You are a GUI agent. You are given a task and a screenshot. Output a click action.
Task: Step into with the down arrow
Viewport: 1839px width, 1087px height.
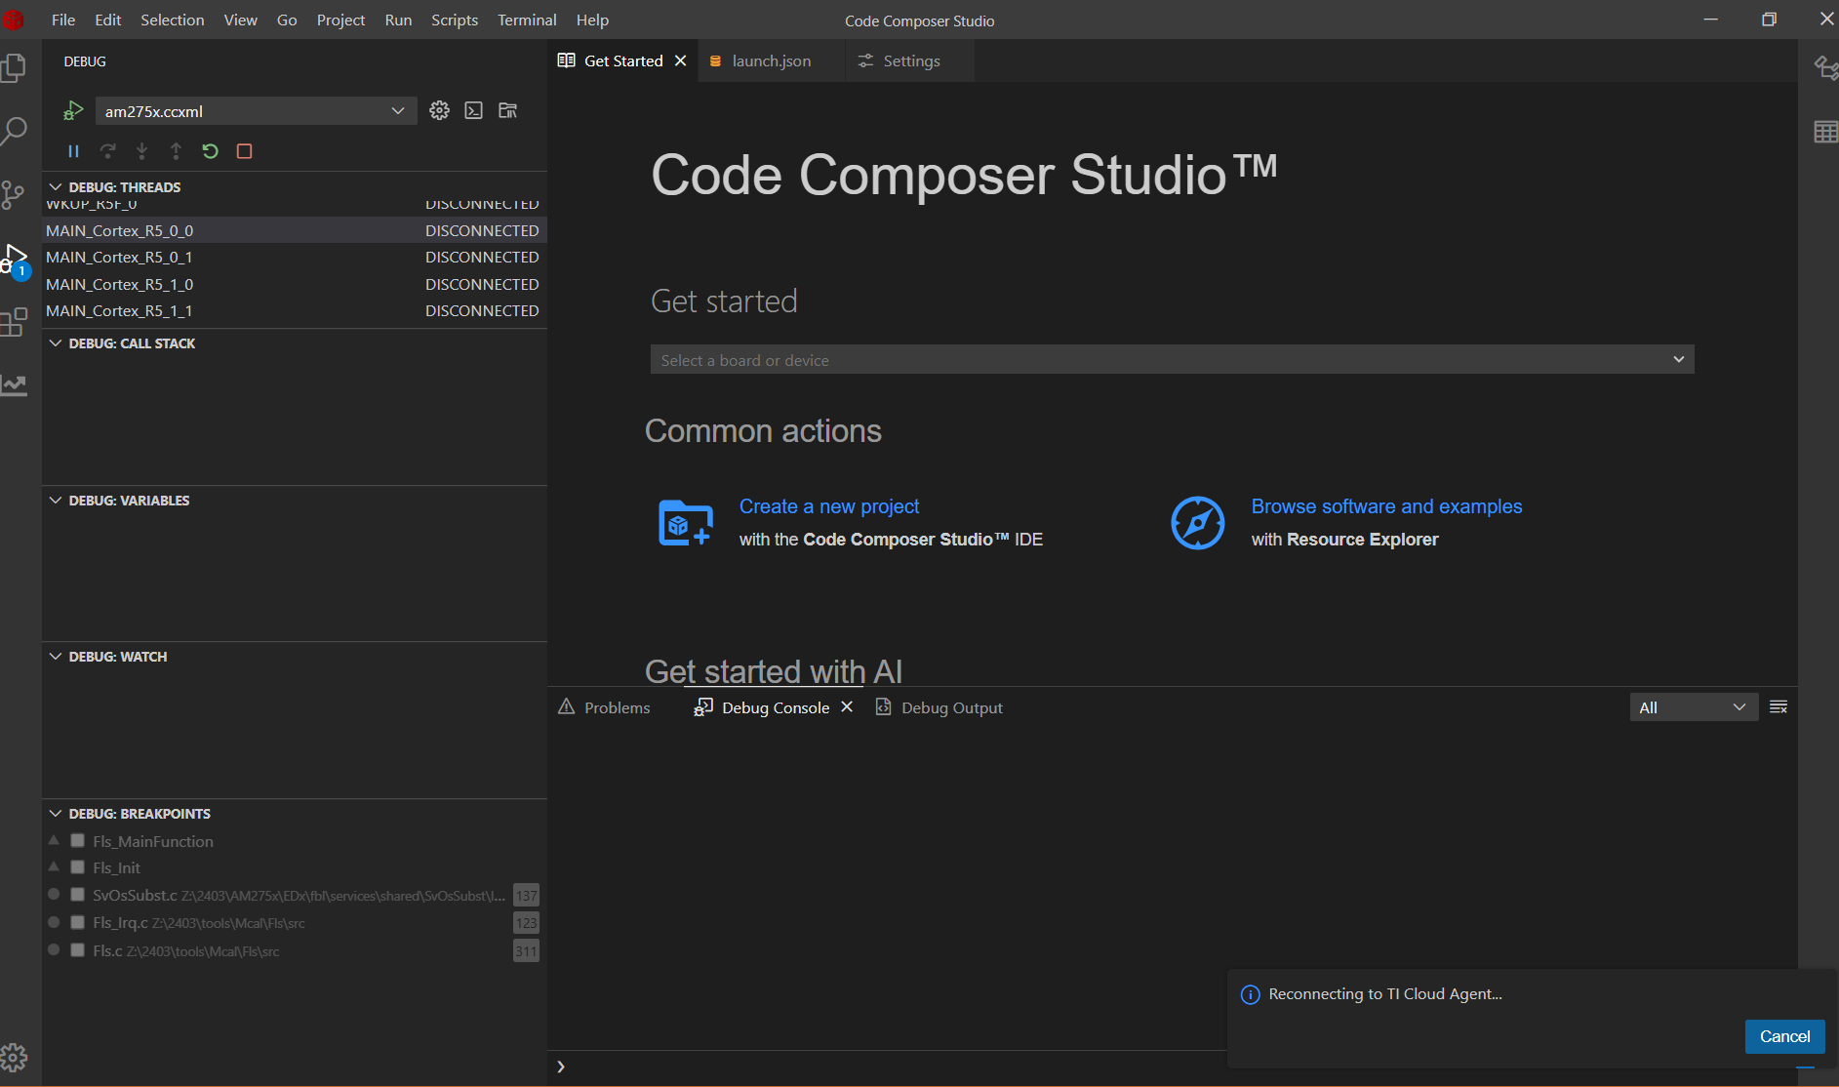coord(141,151)
